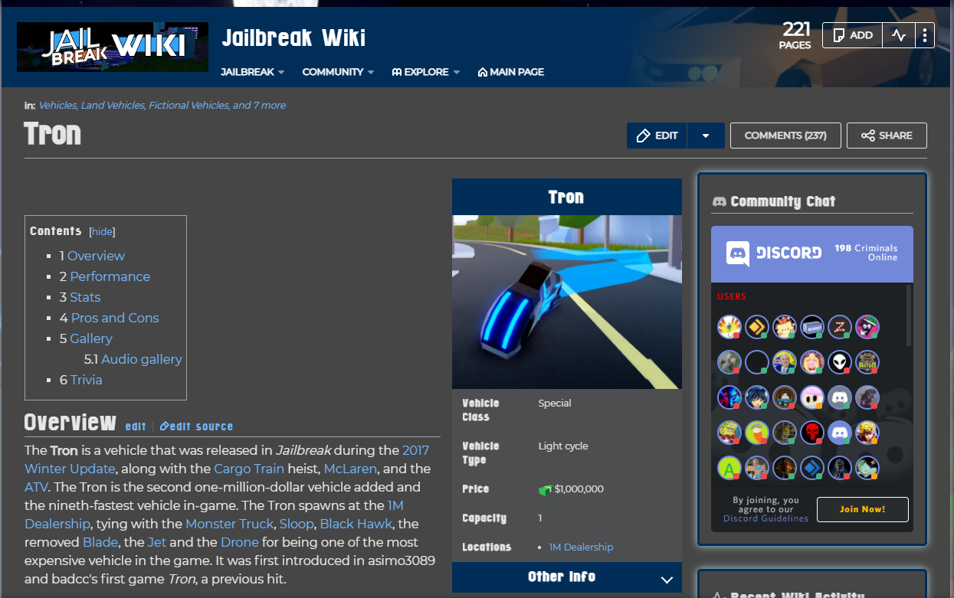The width and height of the screenshot is (954, 598).
Task: Open 1M Dealership link in the infobox
Action: 581,547
